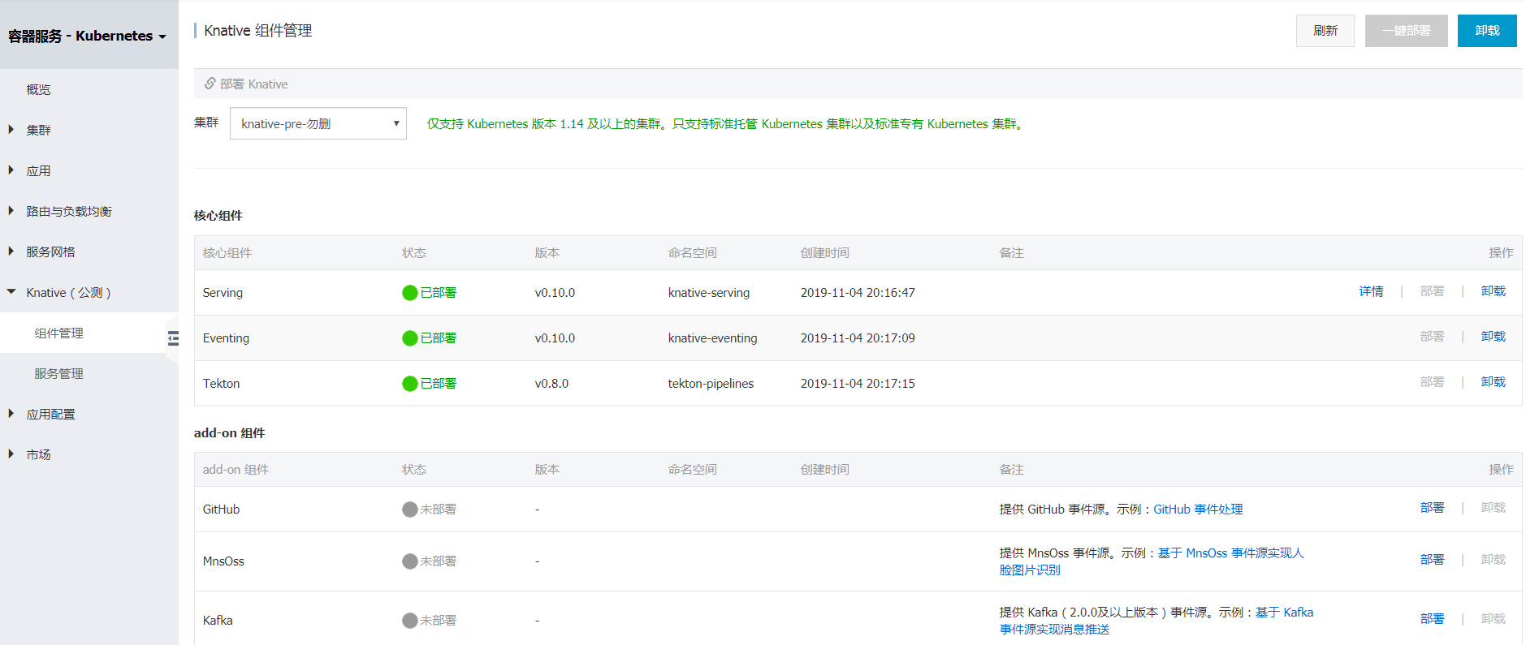Select 组件管理 in the sidebar
Screen dimensions: 1526x645
tap(58, 333)
